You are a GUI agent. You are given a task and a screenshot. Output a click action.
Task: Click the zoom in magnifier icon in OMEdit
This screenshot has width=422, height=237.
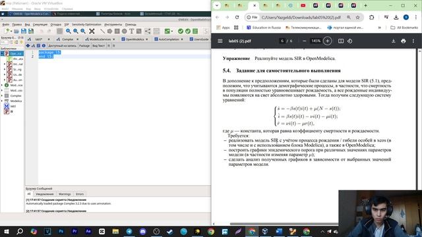tap(76, 31)
